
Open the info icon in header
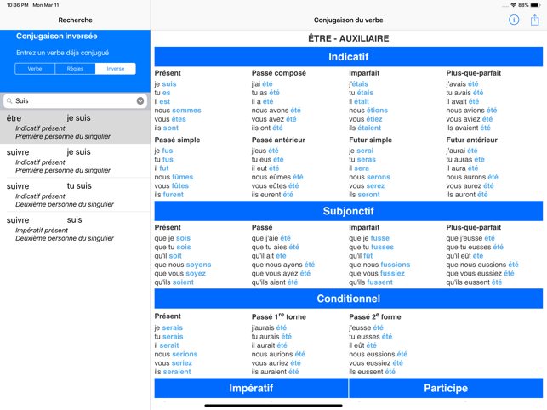coord(514,20)
